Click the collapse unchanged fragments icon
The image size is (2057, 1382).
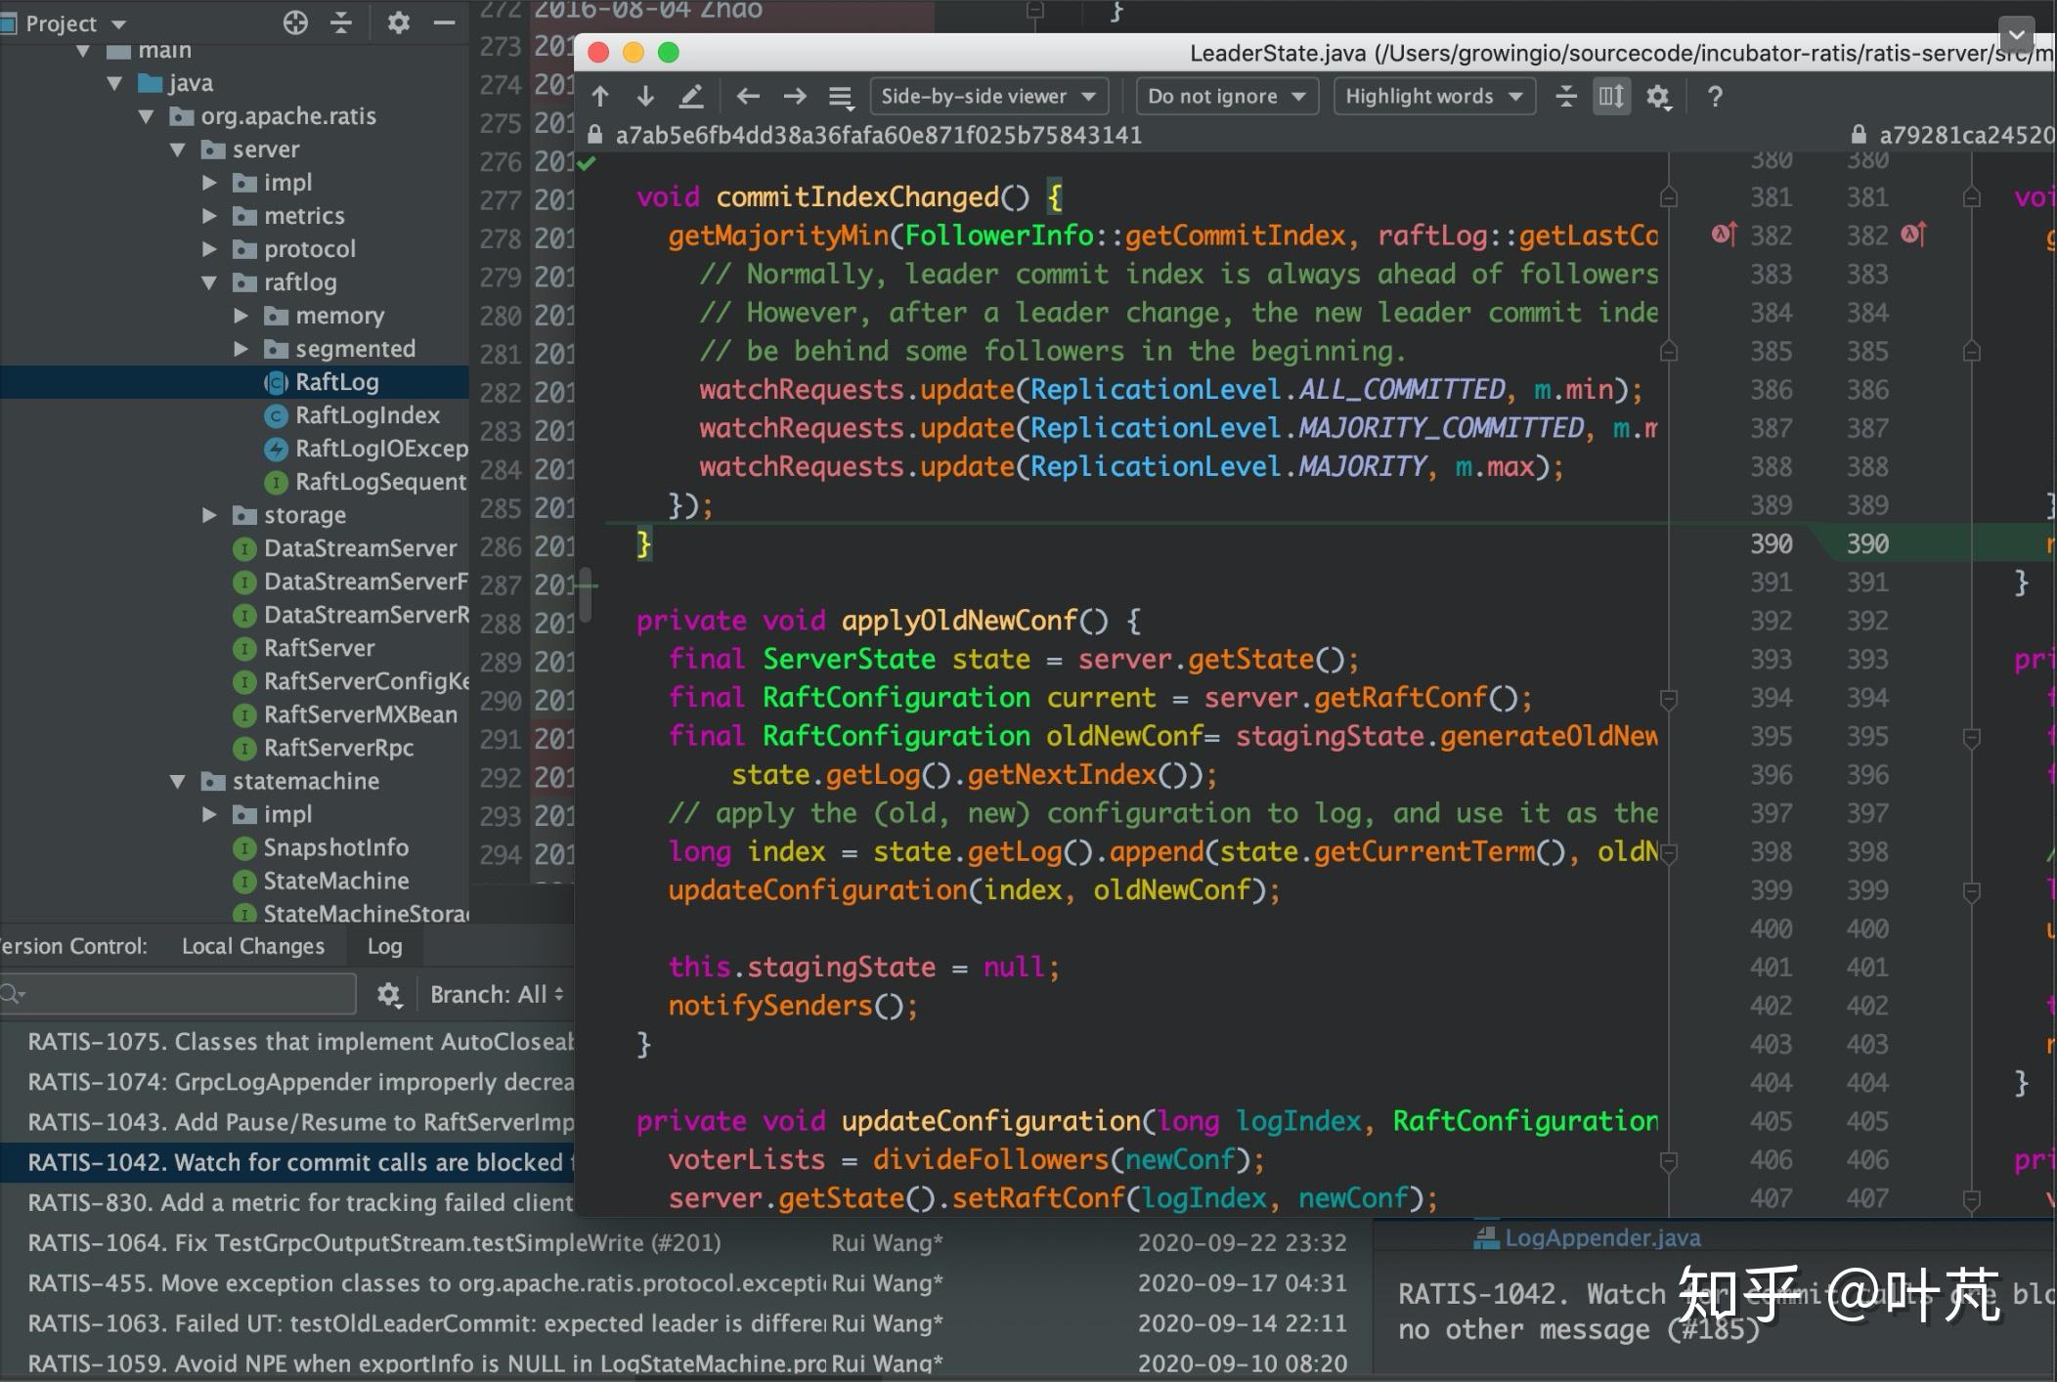click(1565, 96)
